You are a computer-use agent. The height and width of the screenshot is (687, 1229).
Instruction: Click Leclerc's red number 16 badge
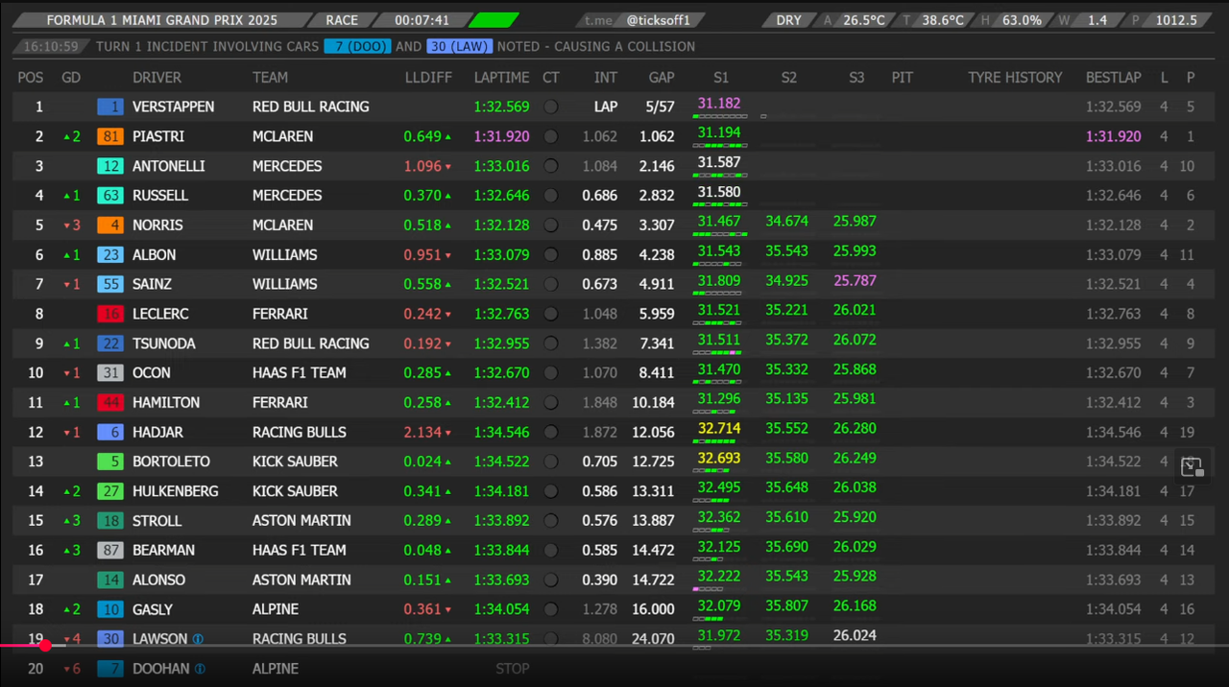click(110, 314)
